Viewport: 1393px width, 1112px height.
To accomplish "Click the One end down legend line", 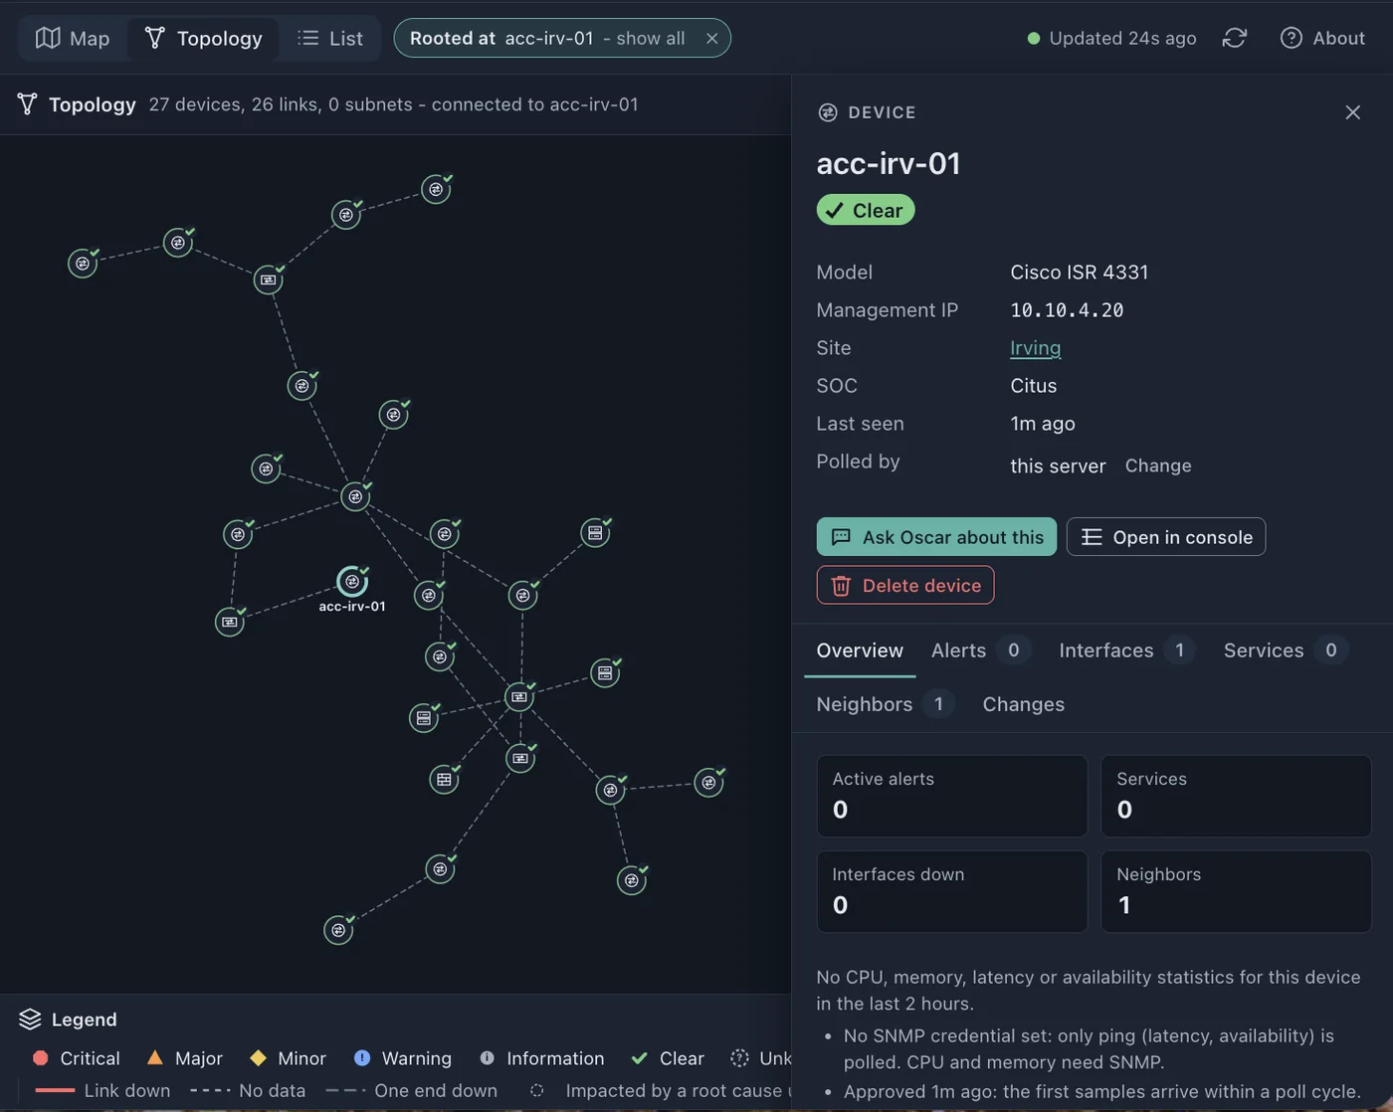I will click(345, 1090).
